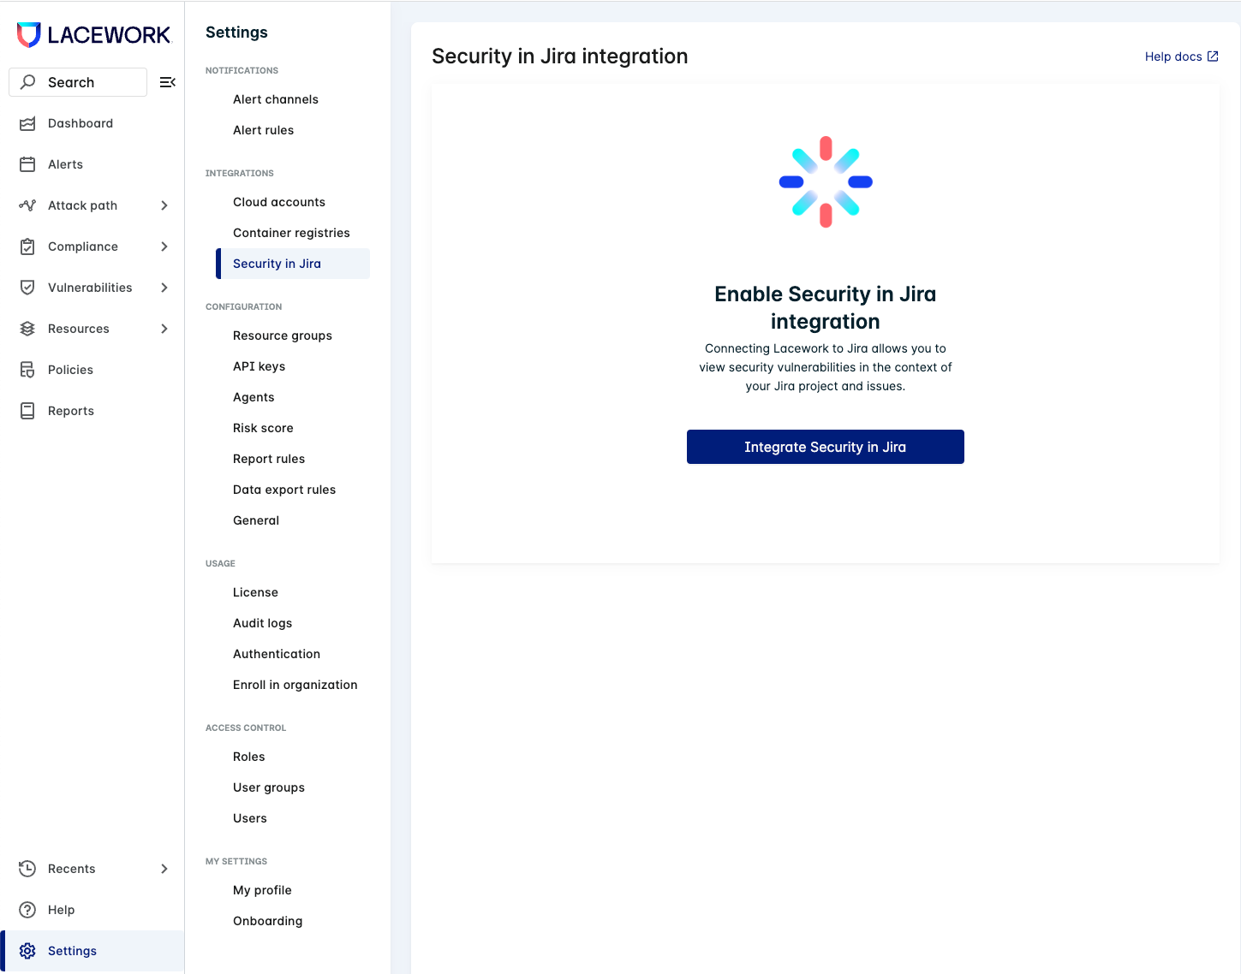Open Alert rules settings
Viewport: 1241px width, 974px height.
point(263,130)
